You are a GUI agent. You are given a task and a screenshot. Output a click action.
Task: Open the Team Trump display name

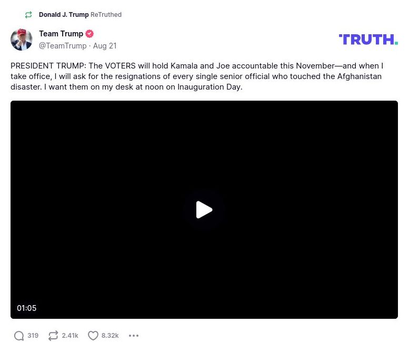click(x=61, y=34)
